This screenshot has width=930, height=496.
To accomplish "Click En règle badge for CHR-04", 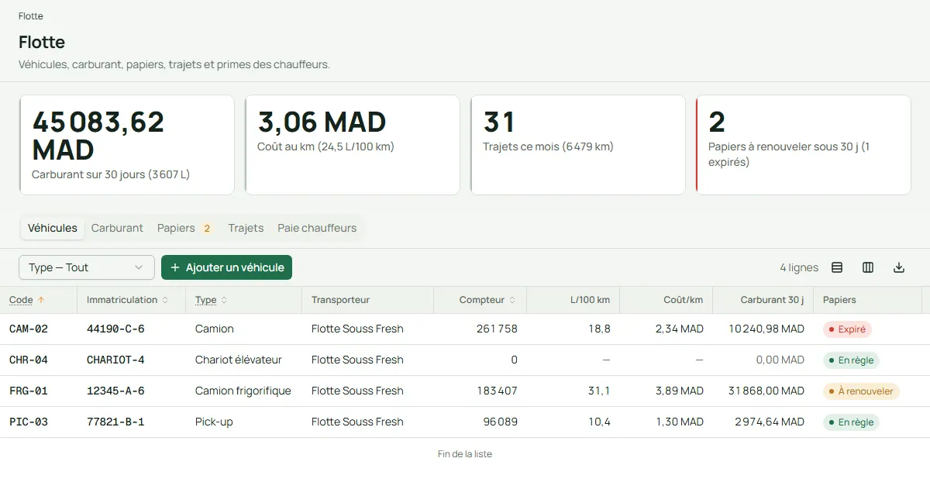I will click(x=851, y=360).
